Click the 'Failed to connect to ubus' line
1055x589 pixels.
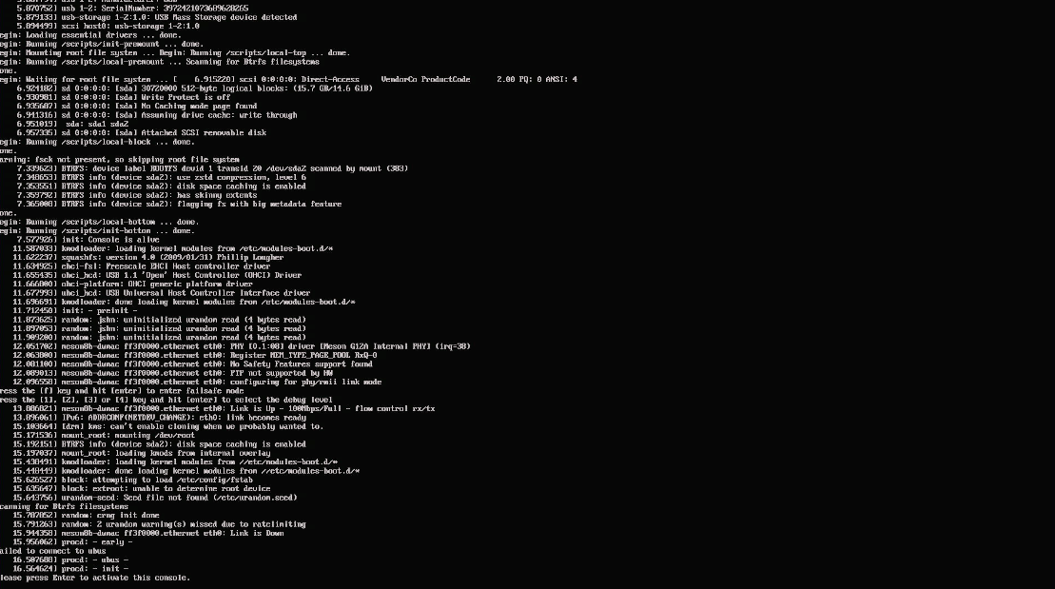coord(53,551)
